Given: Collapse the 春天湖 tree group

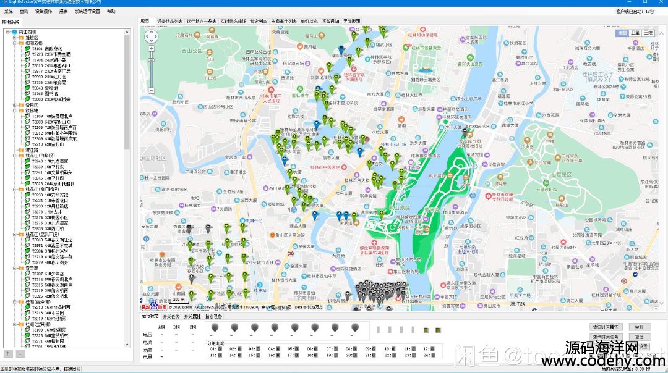Looking at the screenshot, I should [x=14, y=268].
